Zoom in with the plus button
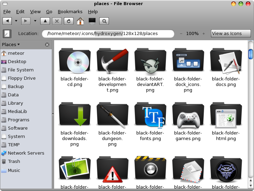 tap(204, 34)
